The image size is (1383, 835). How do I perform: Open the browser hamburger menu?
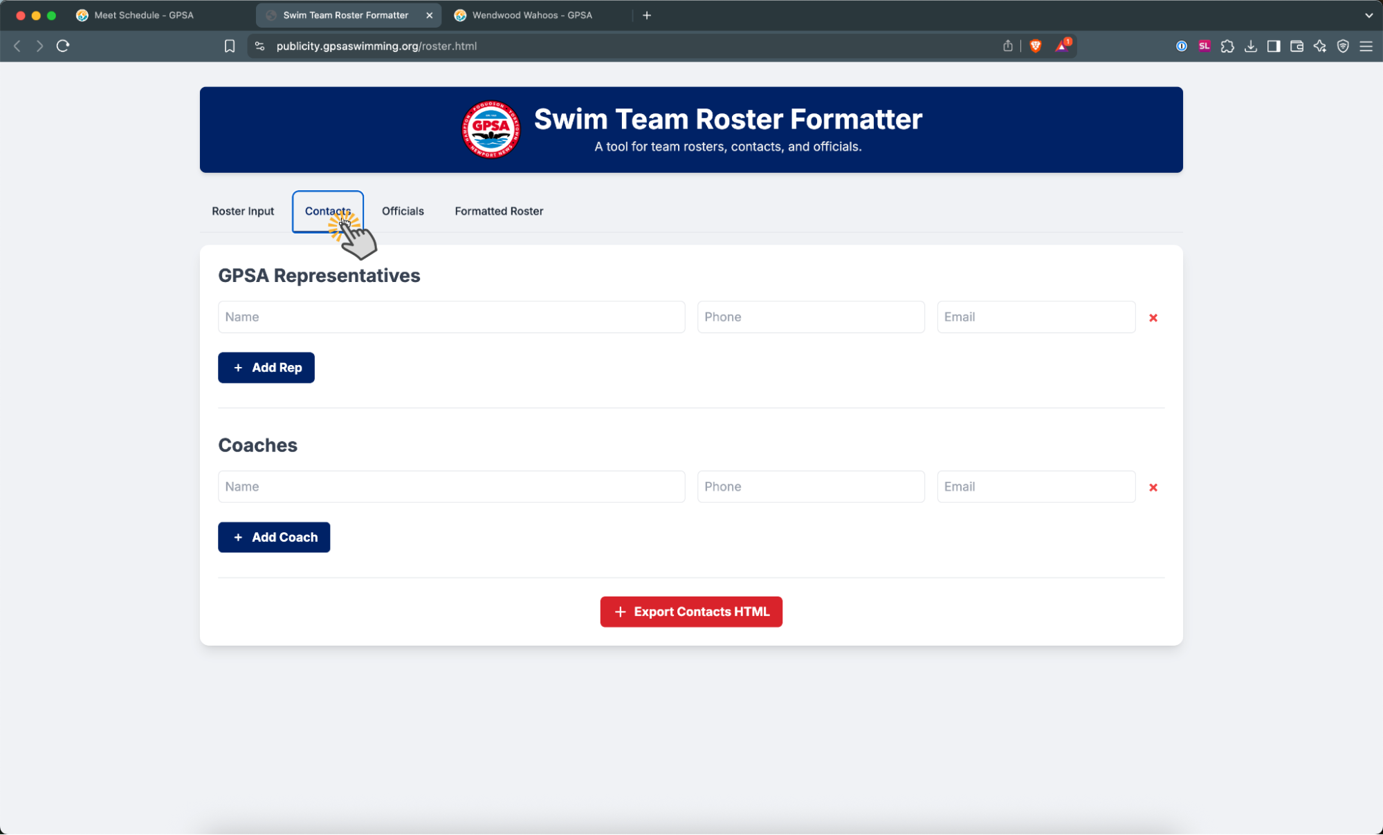click(x=1366, y=46)
